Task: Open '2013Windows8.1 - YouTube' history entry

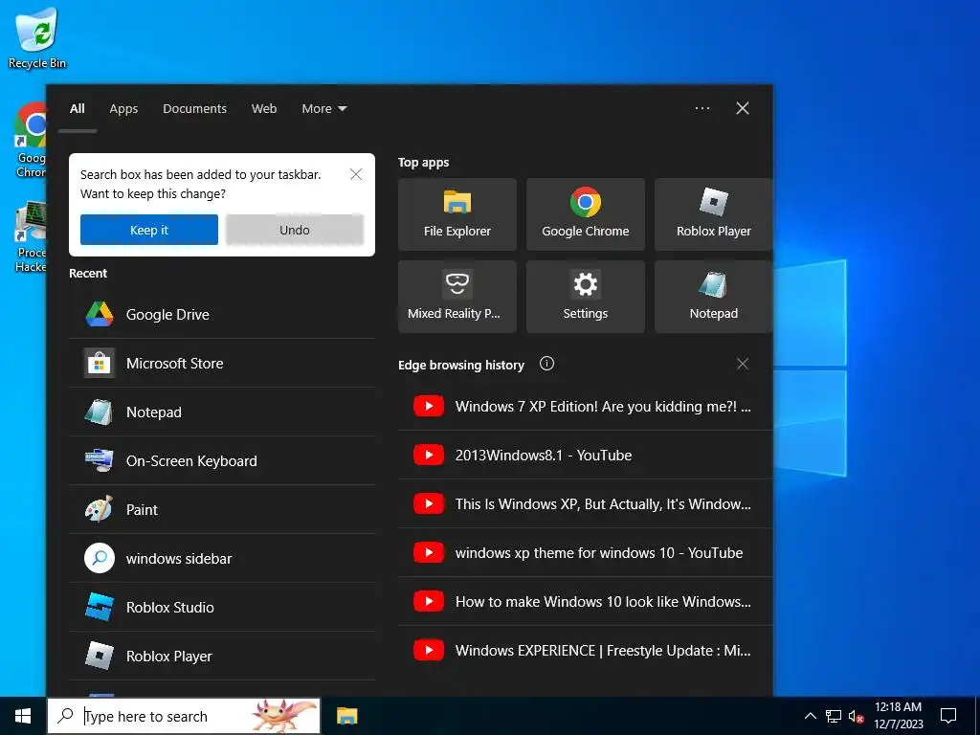Action: (x=585, y=455)
